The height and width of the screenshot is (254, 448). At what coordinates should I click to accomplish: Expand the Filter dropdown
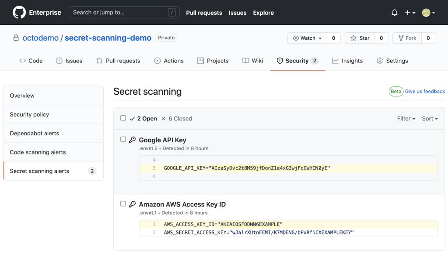pyautogui.click(x=406, y=119)
